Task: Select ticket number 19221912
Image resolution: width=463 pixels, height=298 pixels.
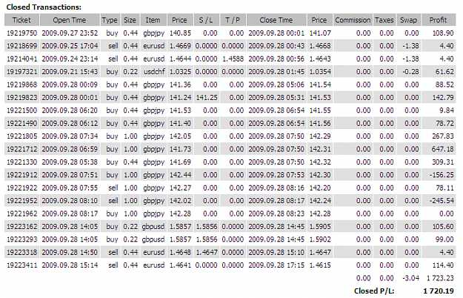Action: [x=21, y=175]
